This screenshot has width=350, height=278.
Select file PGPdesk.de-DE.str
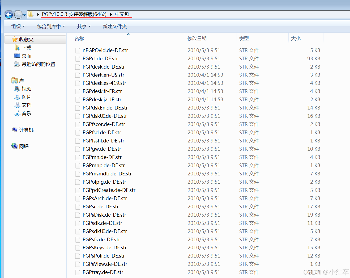point(104,67)
